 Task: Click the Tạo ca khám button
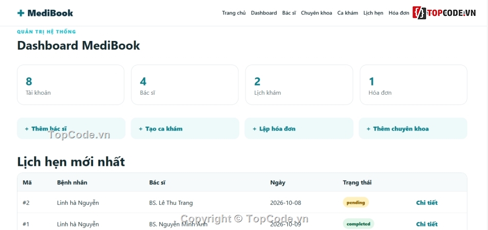185,129
